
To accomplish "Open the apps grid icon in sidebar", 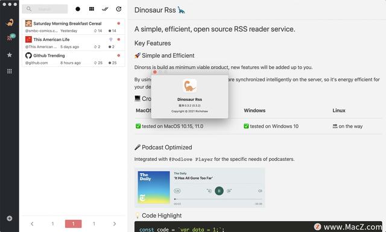I will pyautogui.click(x=10, y=71).
